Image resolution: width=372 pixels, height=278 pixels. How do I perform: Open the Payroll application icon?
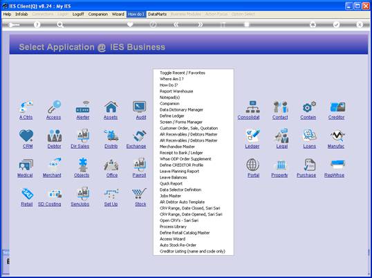tap(140, 165)
